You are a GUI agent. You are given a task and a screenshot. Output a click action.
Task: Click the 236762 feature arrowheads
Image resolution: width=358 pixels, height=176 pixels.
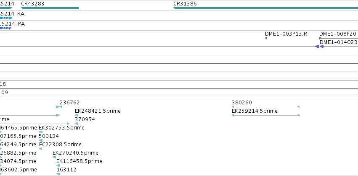(x=59, y=107)
